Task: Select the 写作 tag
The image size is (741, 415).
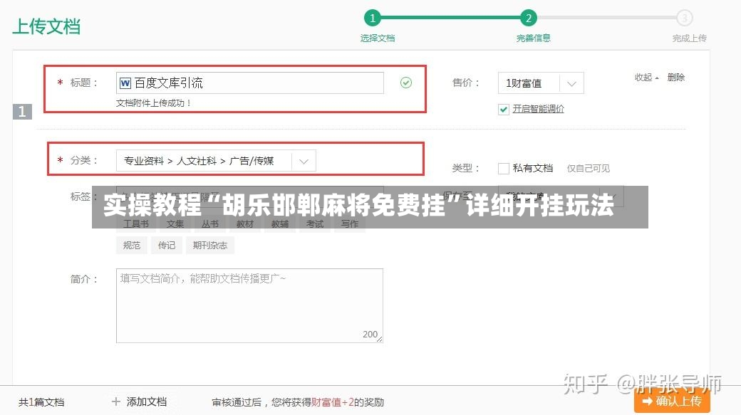Action: coord(350,224)
